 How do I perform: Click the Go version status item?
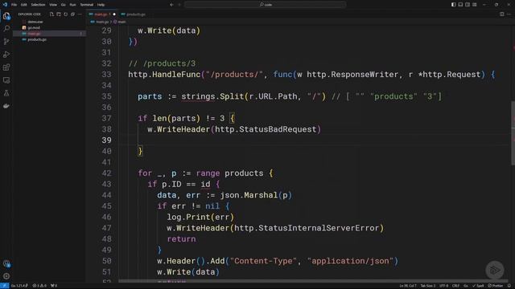click(19, 286)
